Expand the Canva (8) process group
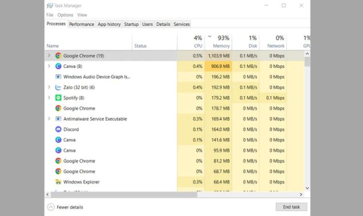This screenshot has height=216, width=363. click(49, 66)
